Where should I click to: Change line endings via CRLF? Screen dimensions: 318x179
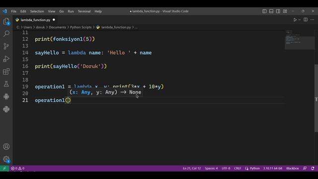pos(238,168)
